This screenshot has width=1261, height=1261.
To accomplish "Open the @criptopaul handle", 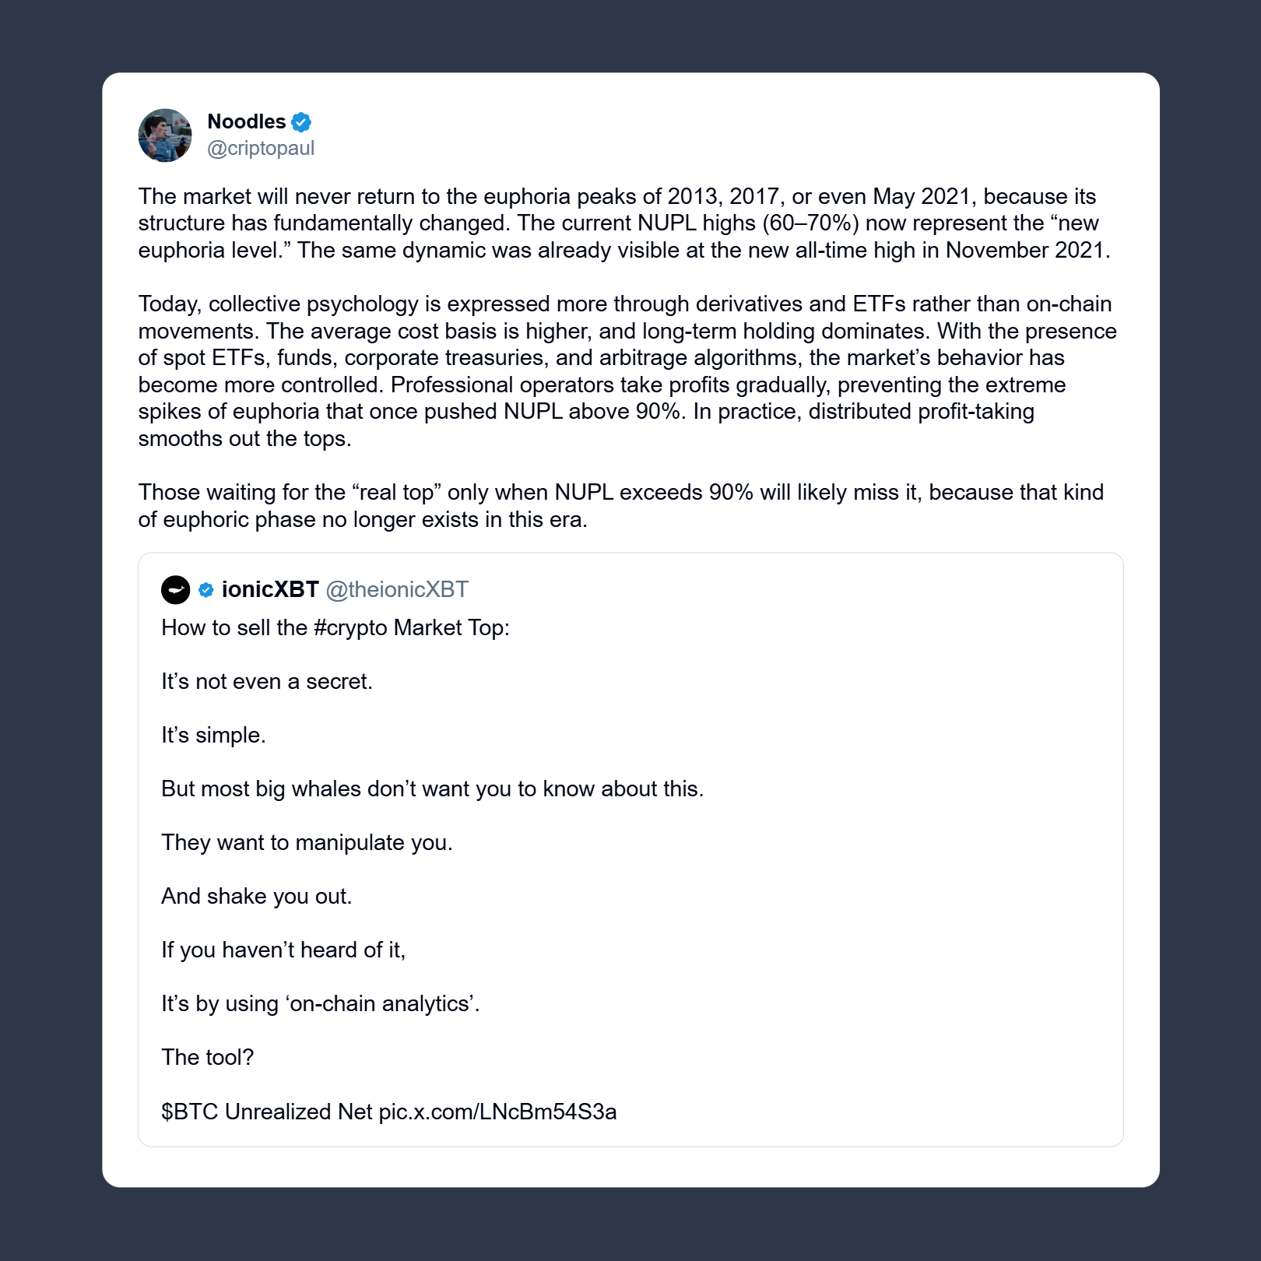I will pyautogui.click(x=261, y=148).
